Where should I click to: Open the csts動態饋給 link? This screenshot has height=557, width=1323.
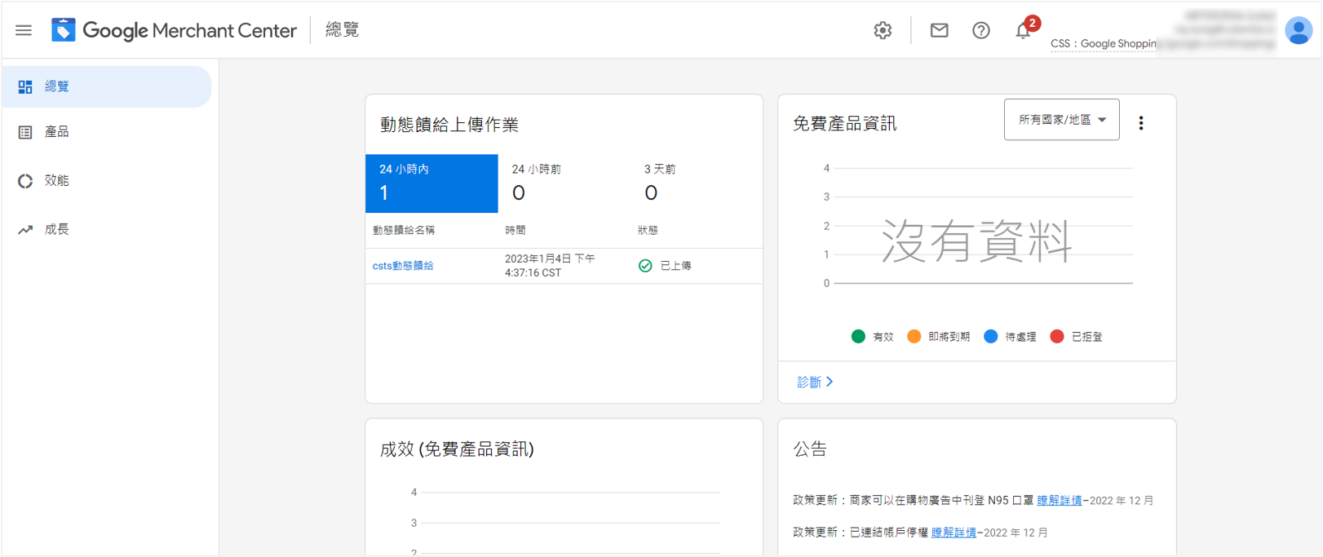403,266
